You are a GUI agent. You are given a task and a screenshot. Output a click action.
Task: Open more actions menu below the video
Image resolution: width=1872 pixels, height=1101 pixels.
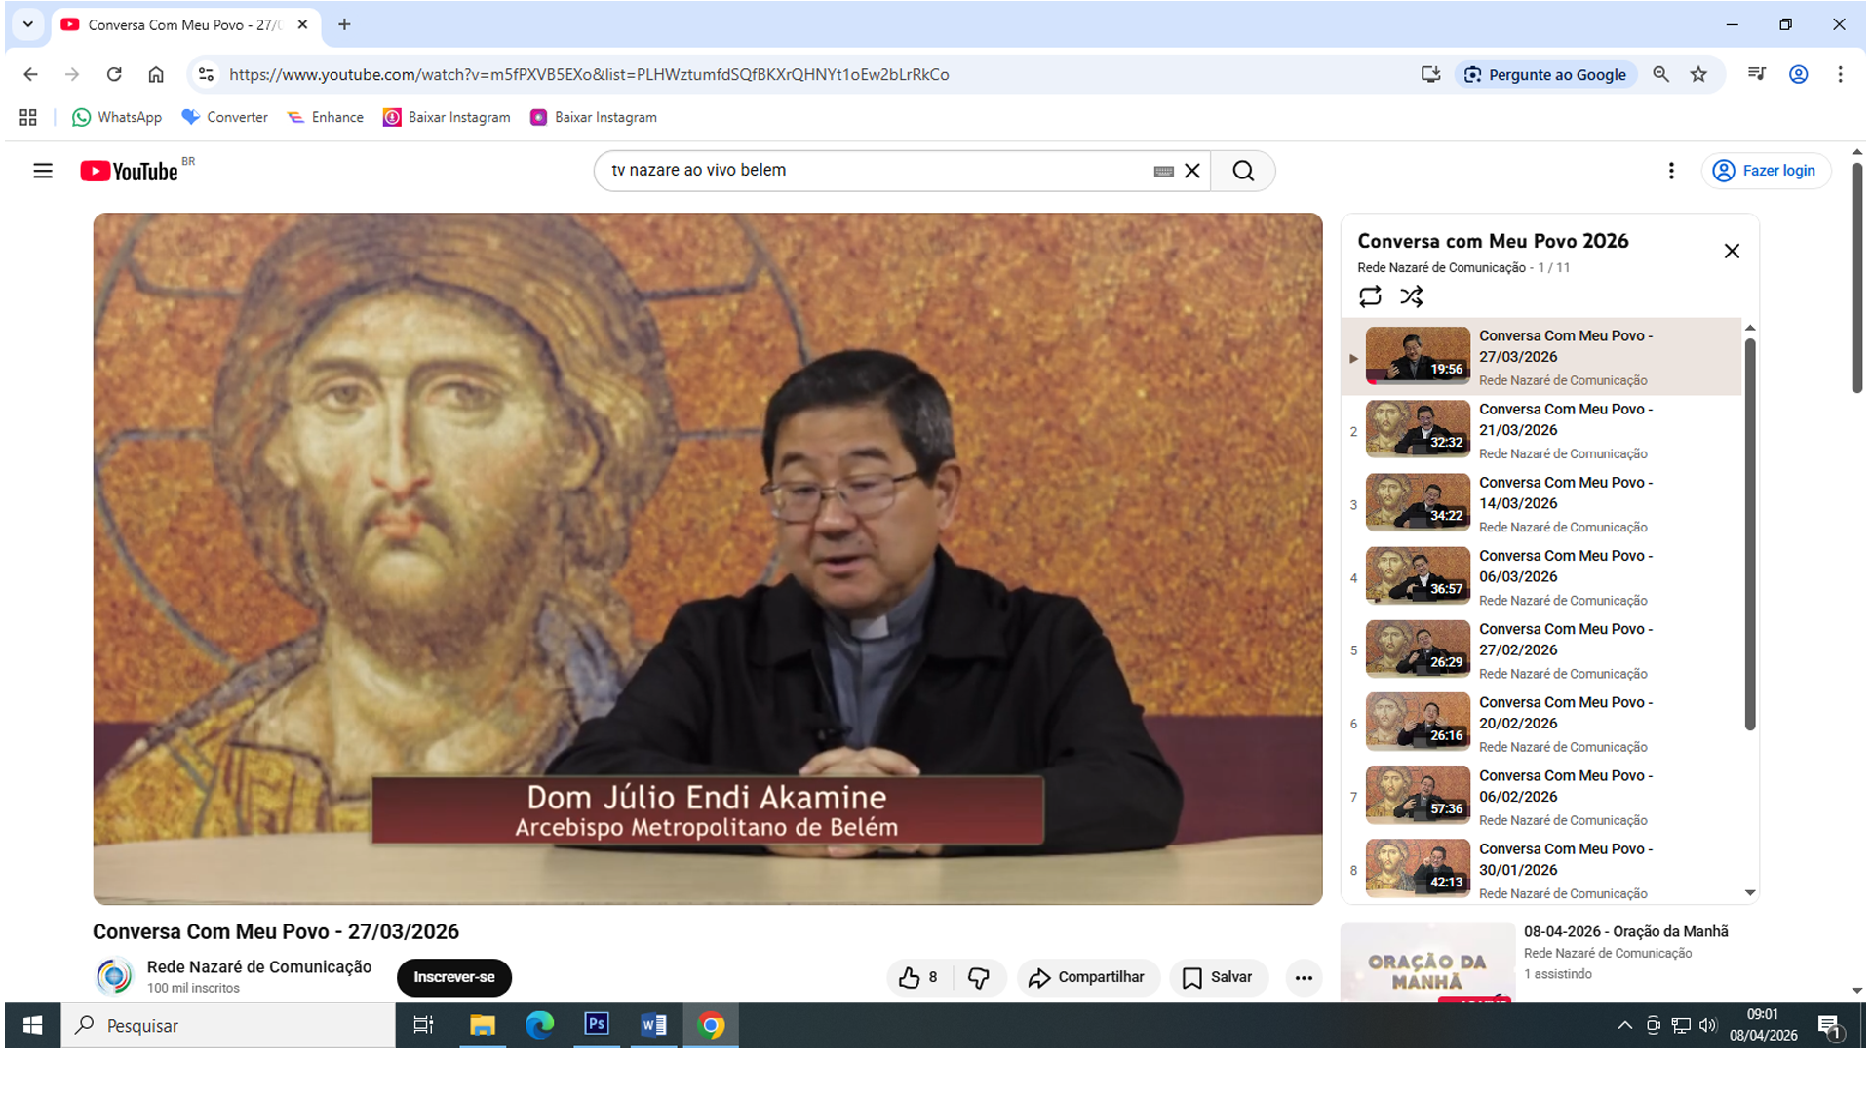coord(1304,977)
